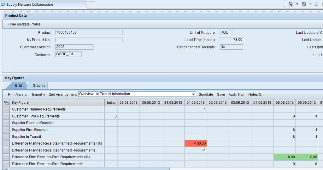Click the RSS feeds icon

click(304, 4)
